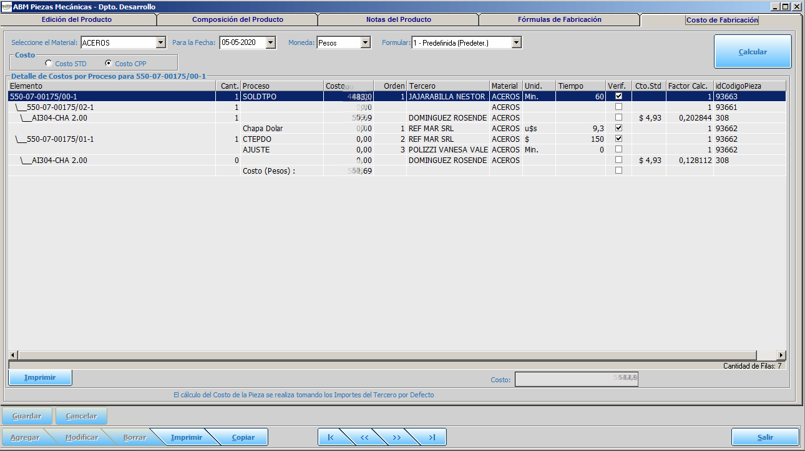Open the Formular dropdown list
805x451 pixels.
click(x=516, y=43)
